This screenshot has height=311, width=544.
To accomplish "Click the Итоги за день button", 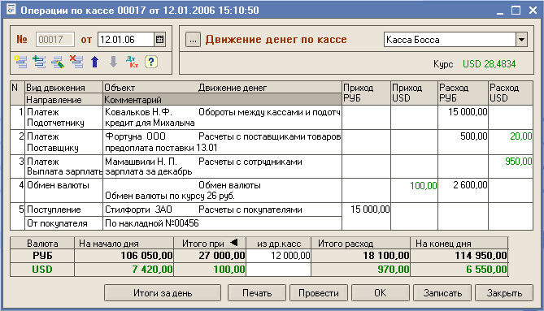I will coord(163,293).
